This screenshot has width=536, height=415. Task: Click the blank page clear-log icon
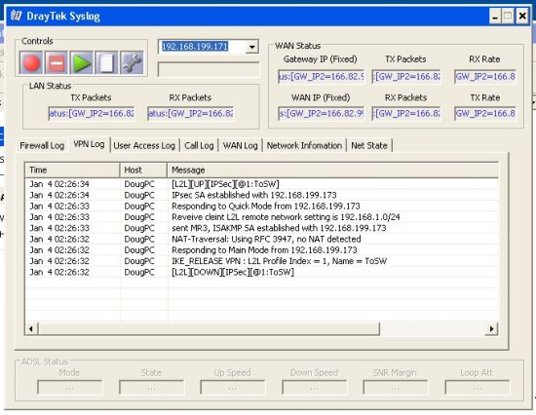tap(106, 63)
